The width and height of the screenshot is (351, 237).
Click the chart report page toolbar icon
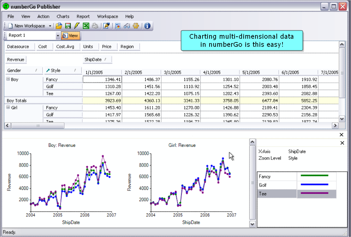[118, 26]
